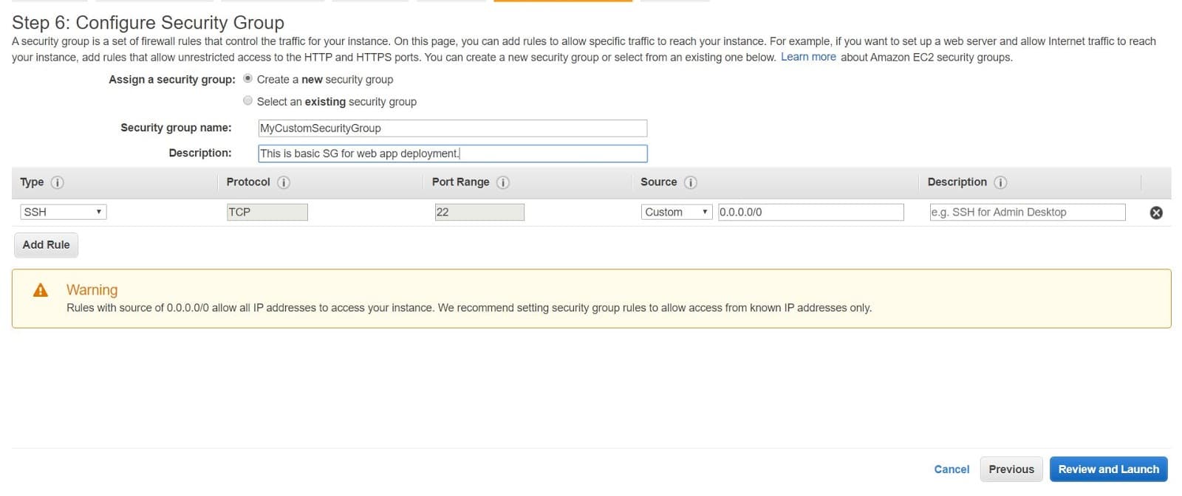Click Review and Launch
This screenshot has width=1182, height=496.
(x=1109, y=469)
